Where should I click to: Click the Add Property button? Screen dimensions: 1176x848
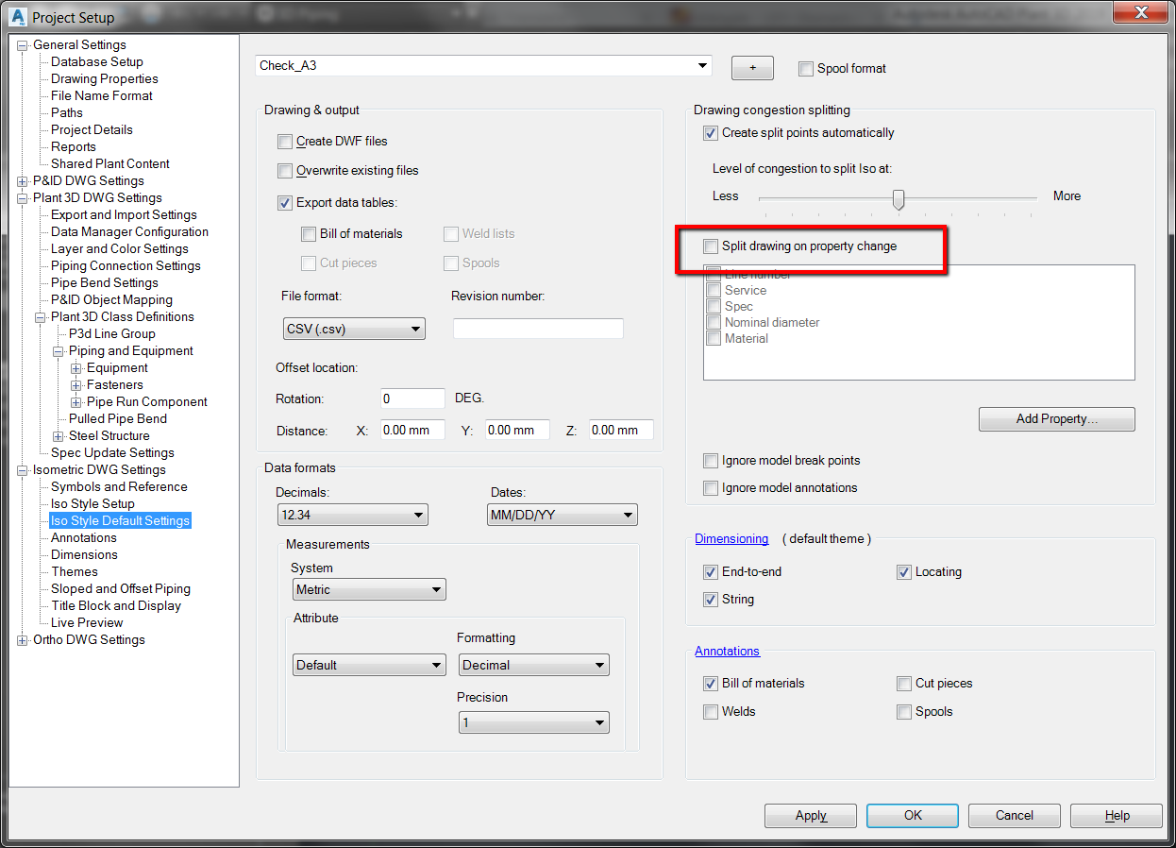pyautogui.click(x=1056, y=419)
